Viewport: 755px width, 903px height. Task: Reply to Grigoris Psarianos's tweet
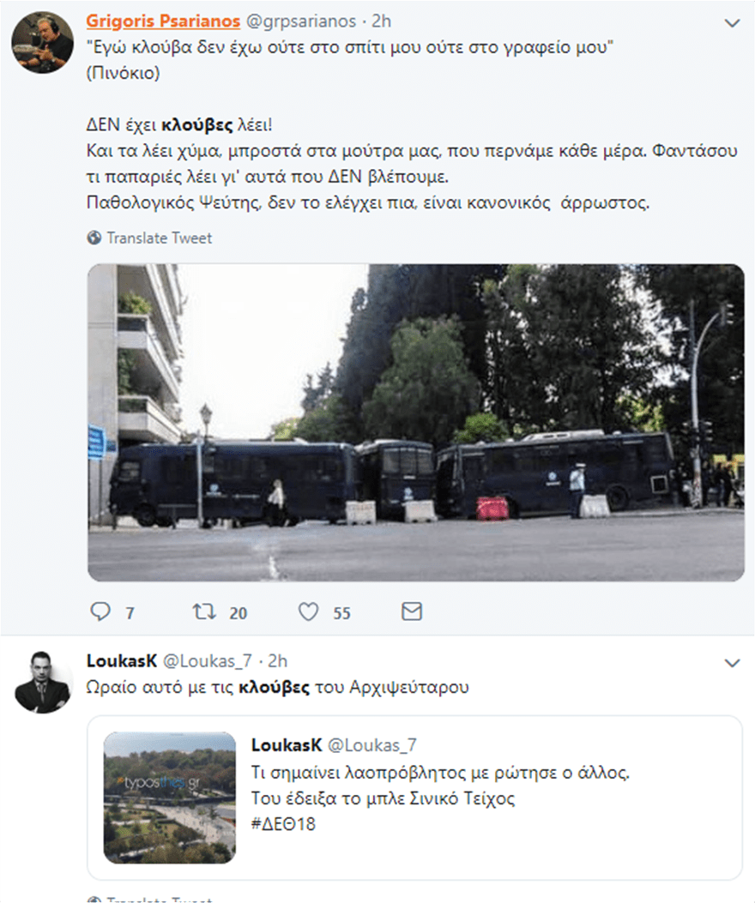(x=101, y=611)
